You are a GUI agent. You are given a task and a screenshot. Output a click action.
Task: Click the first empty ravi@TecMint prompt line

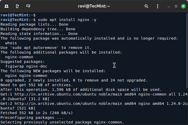point(18,15)
